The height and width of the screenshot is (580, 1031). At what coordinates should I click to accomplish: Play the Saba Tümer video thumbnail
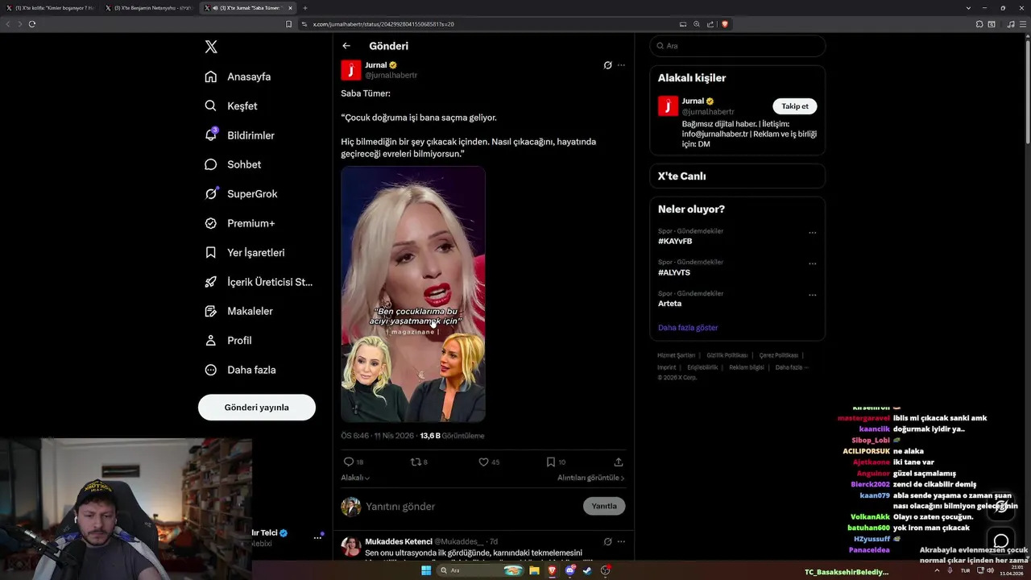point(413,294)
